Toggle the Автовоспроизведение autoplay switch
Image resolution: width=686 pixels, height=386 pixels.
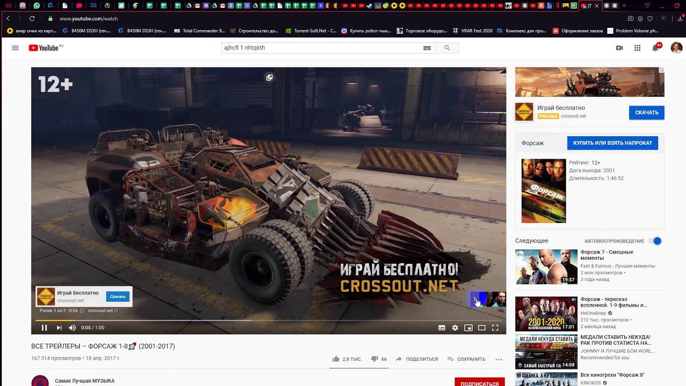pyautogui.click(x=655, y=241)
